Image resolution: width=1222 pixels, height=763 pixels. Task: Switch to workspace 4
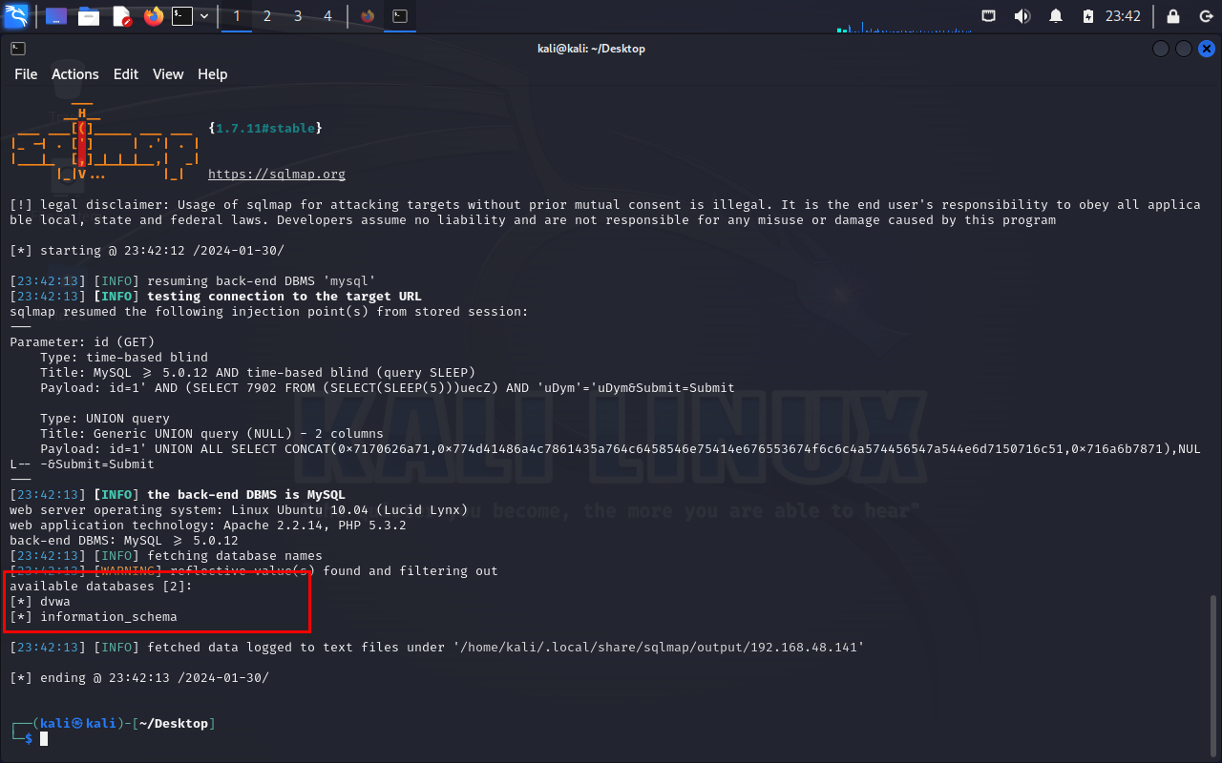click(328, 16)
